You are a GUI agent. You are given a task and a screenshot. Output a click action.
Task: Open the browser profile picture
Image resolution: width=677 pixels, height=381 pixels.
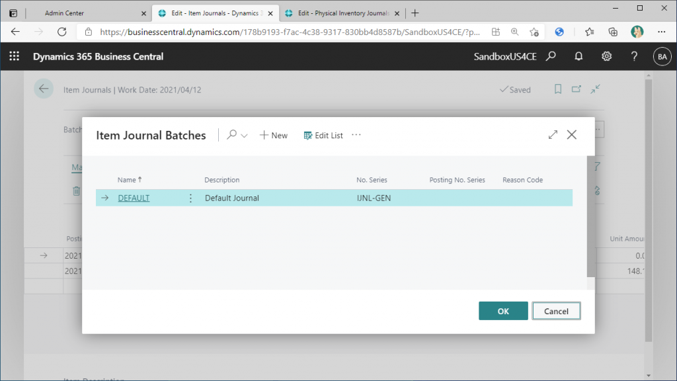point(637,32)
